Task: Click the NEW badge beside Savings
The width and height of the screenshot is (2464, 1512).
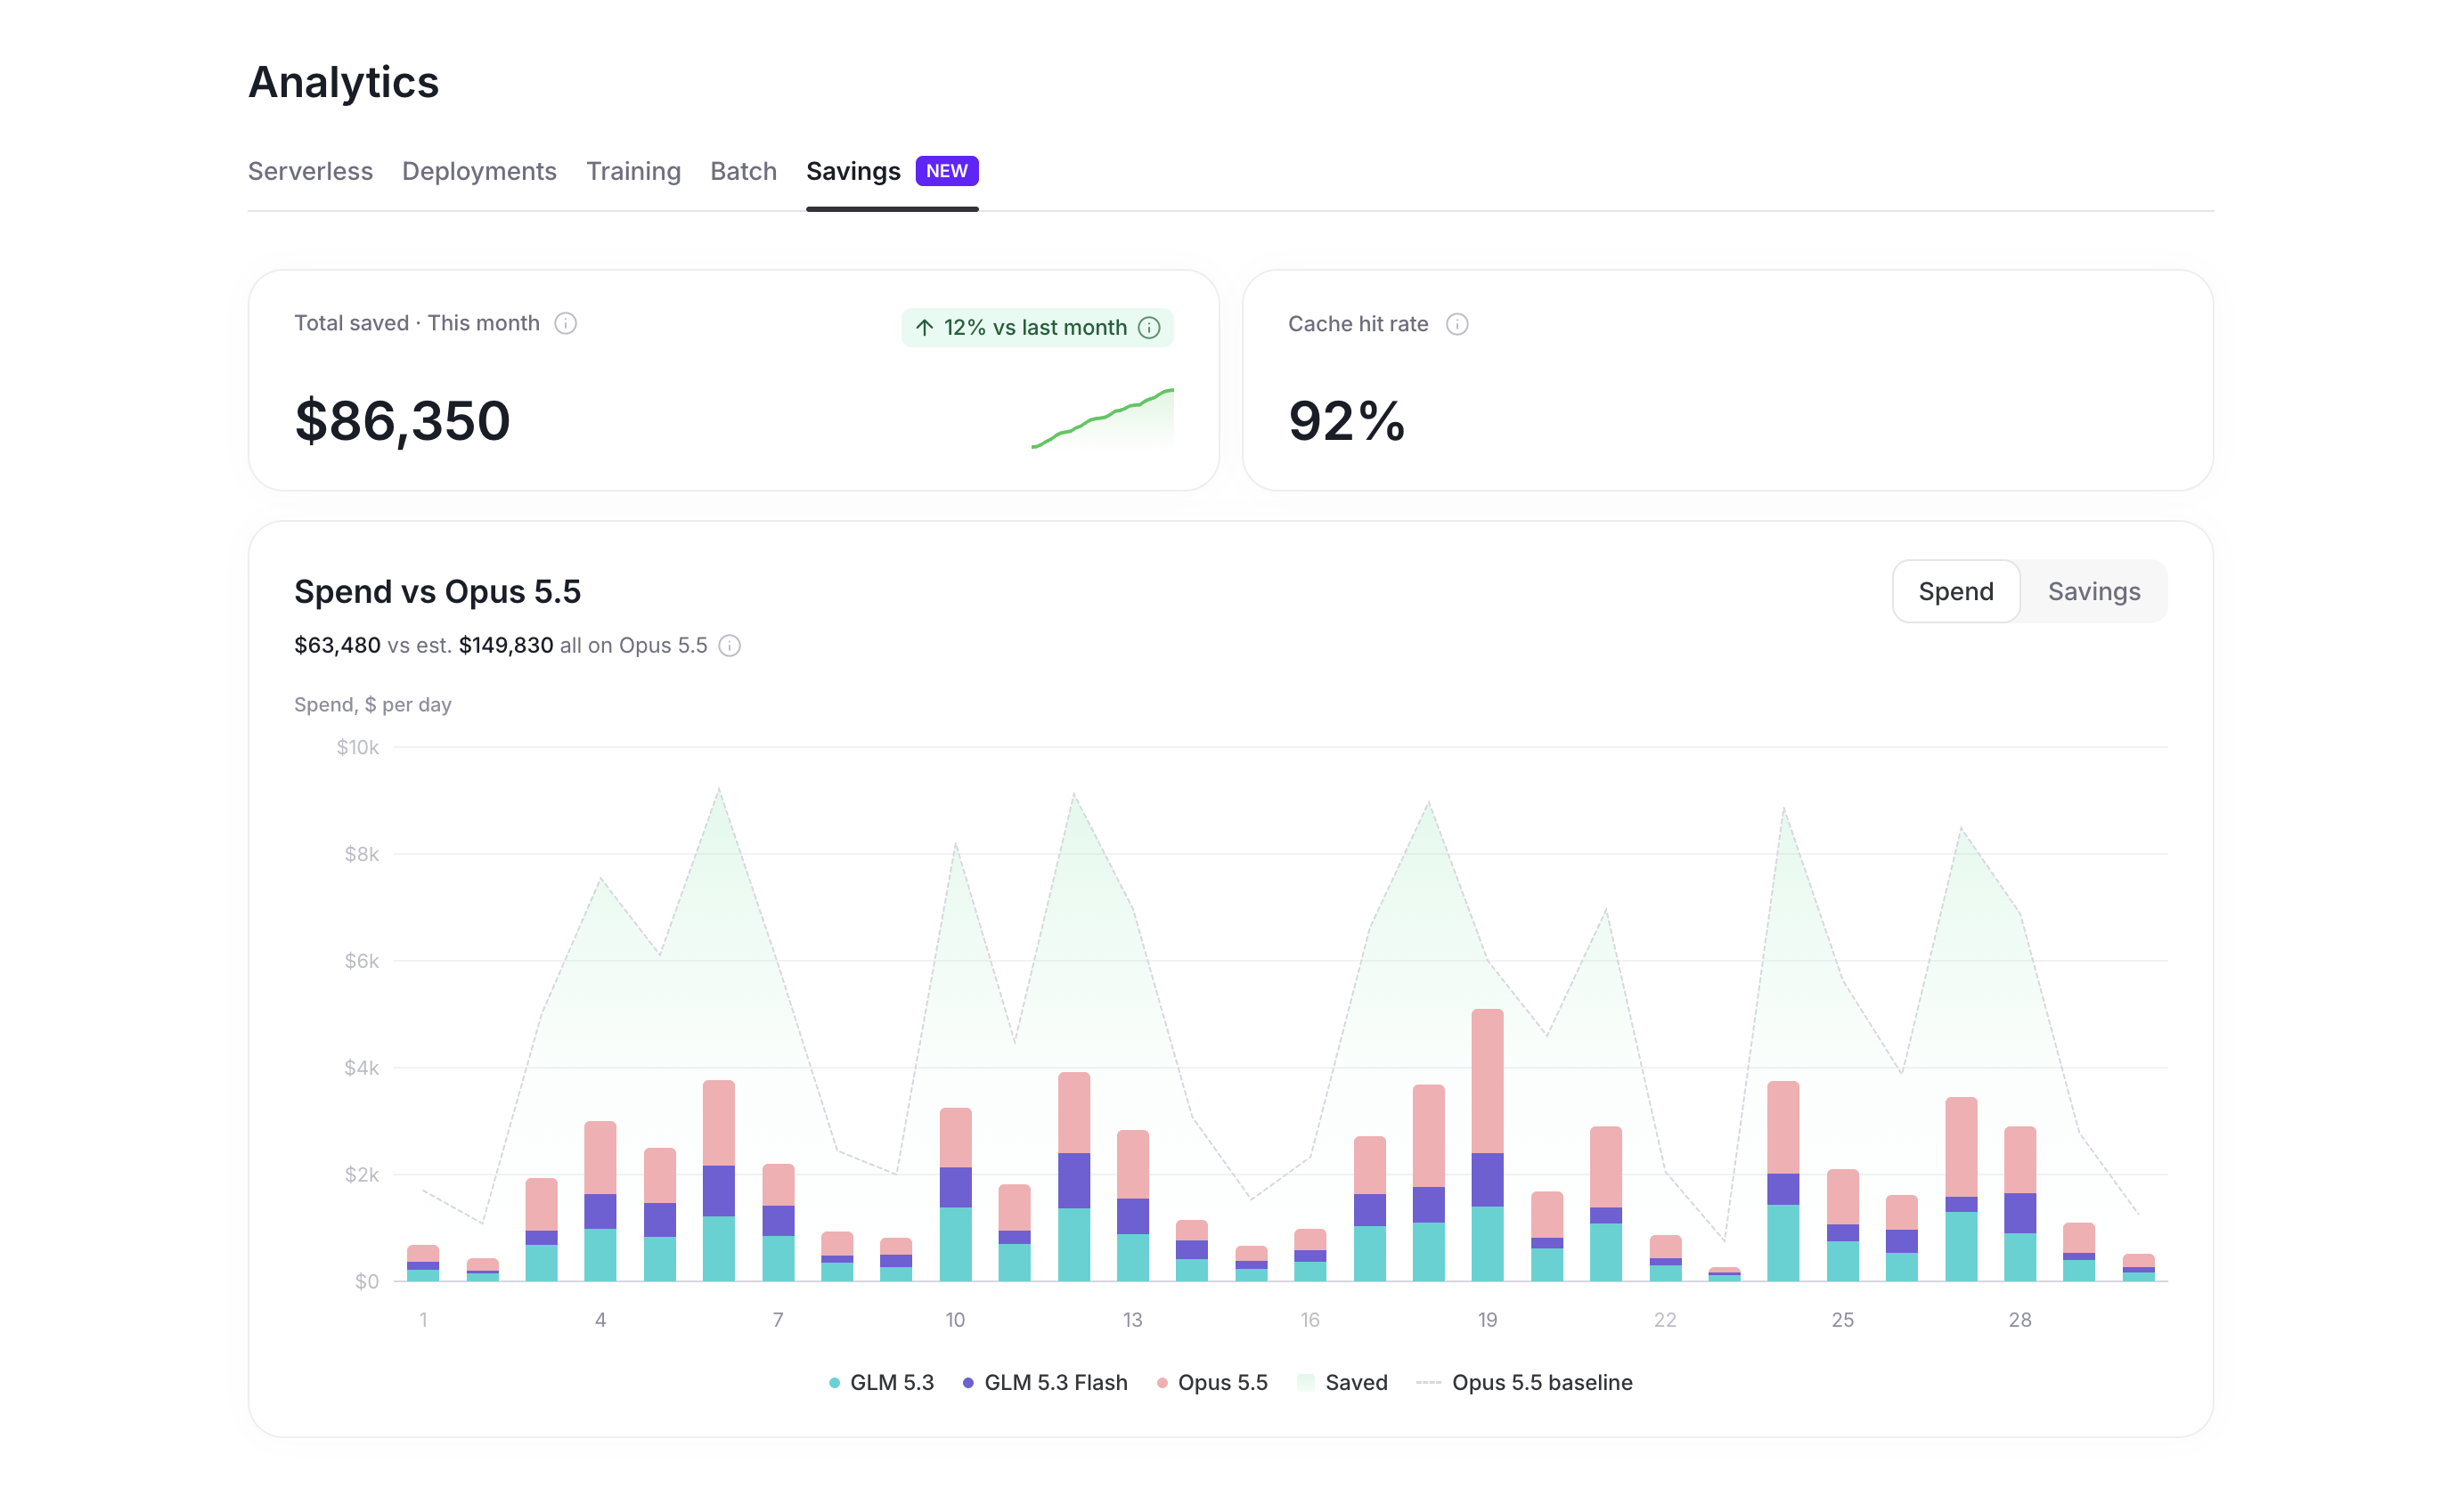Action: (x=946, y=171)
